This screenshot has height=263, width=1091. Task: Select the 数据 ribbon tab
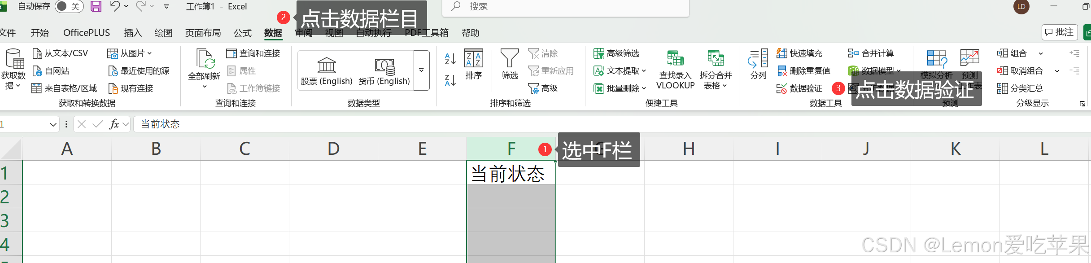pos(273,33)
